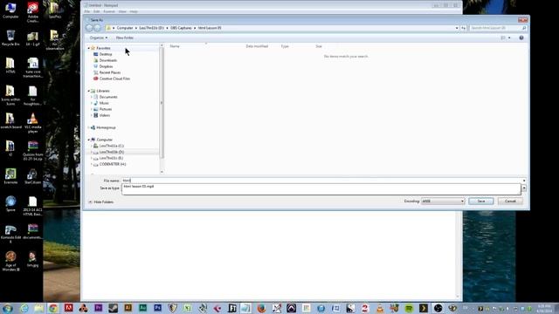The width and height of the screenshot is (559, 314).
Task: Open the File name history dropdown arrow
Action: coord(524,181)
